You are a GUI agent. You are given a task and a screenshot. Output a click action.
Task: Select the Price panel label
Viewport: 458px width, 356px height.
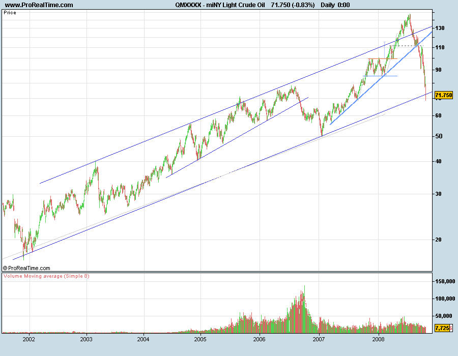pos(10,13)
